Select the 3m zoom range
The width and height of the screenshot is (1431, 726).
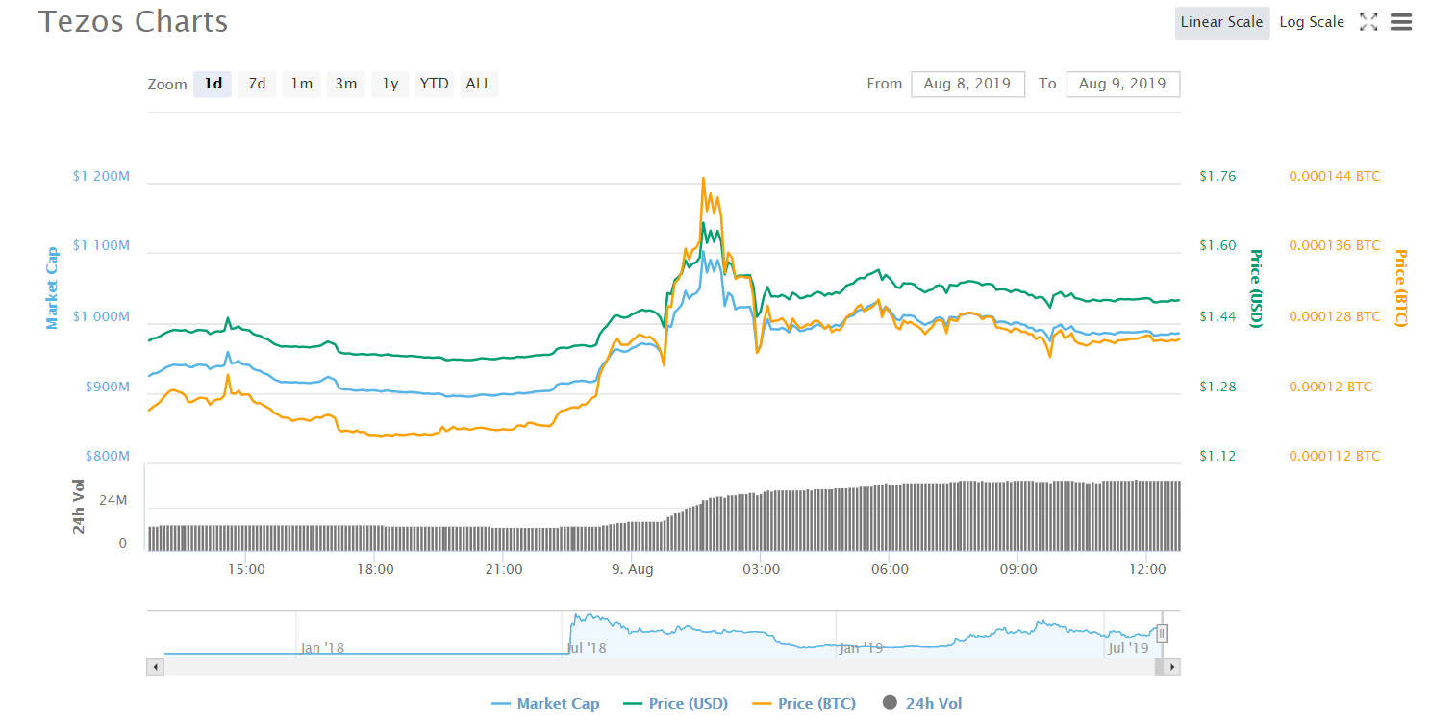[345, 84]
